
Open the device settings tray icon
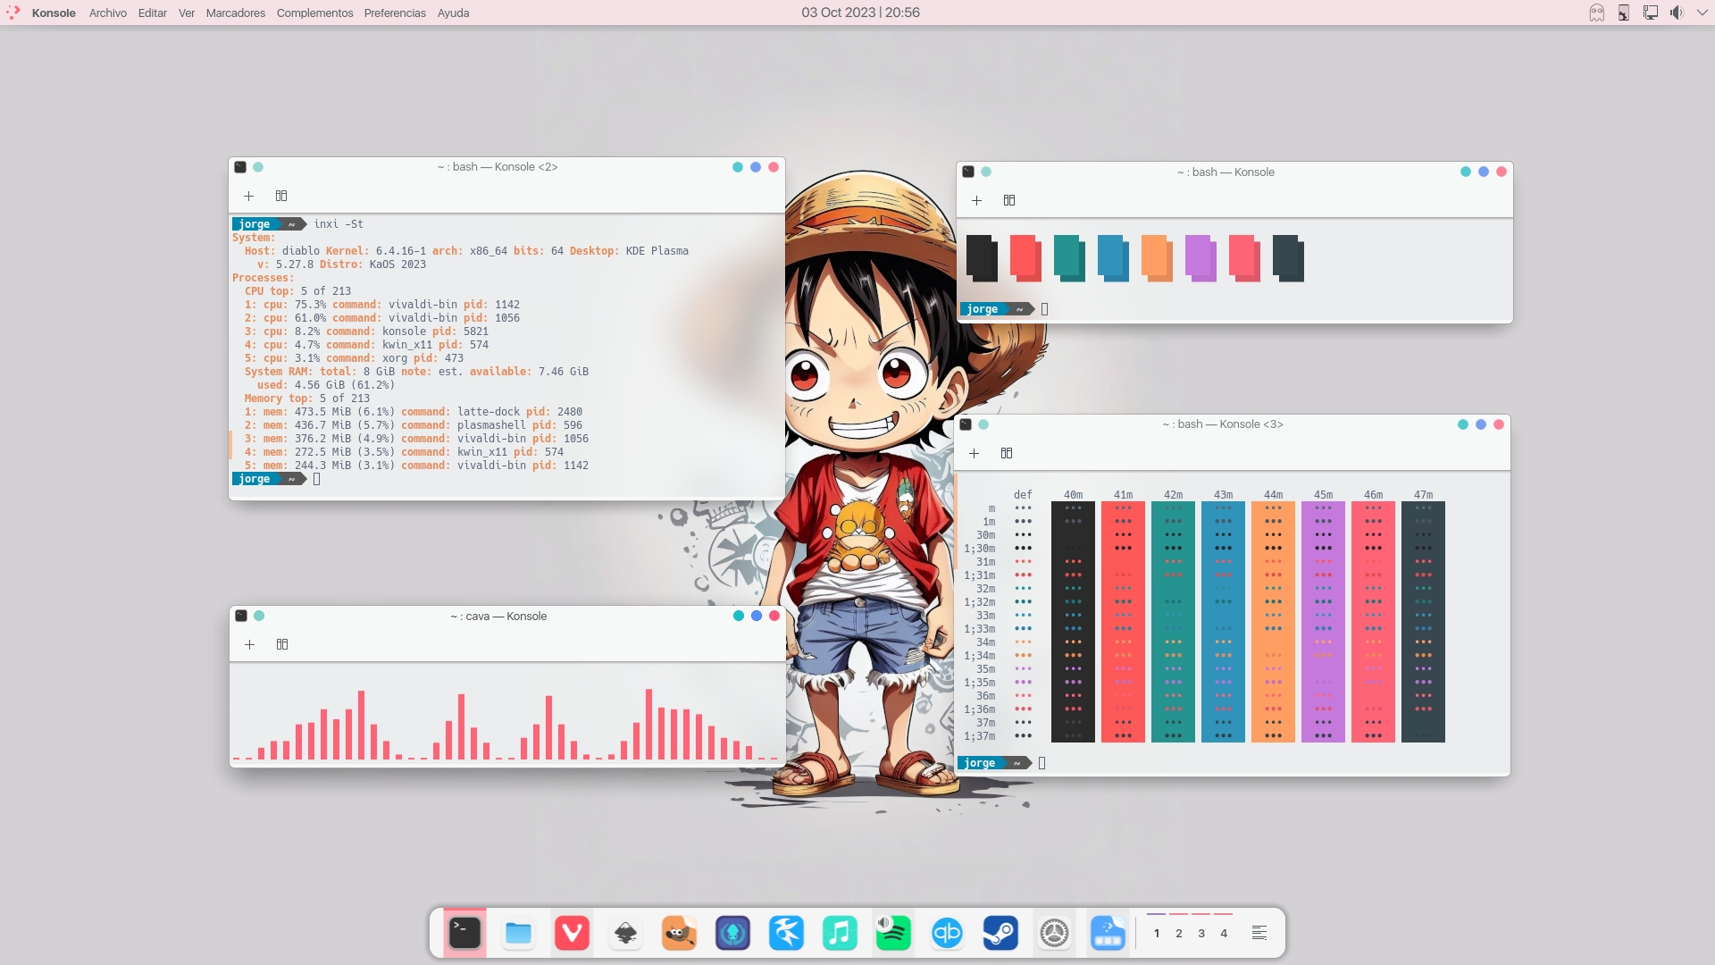pyautogui.click(x=1624, y=13)
